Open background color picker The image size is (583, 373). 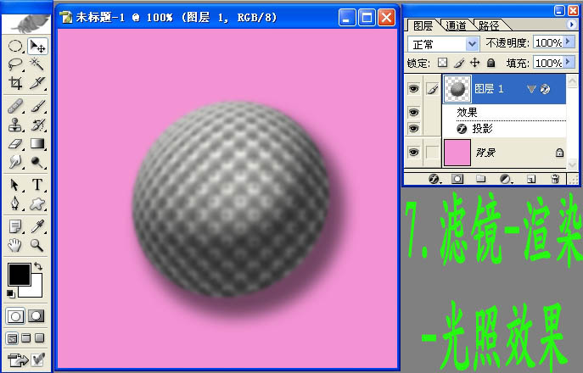(x=36, y=291)
